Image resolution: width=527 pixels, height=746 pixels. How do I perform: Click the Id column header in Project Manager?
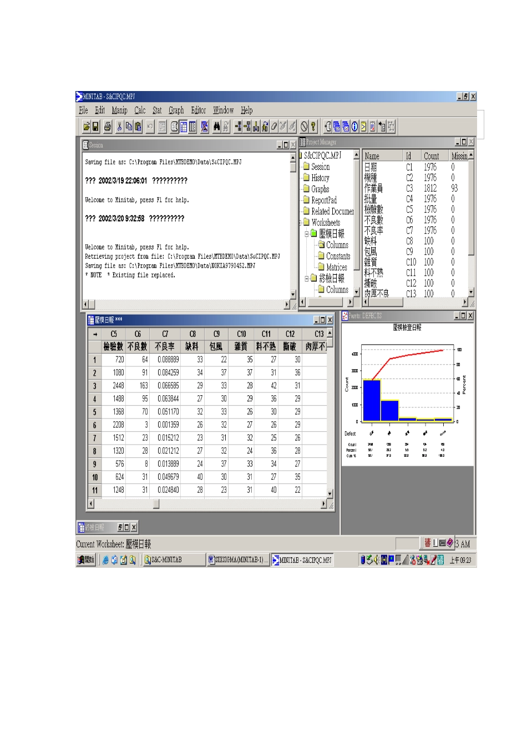click(412, 156)
